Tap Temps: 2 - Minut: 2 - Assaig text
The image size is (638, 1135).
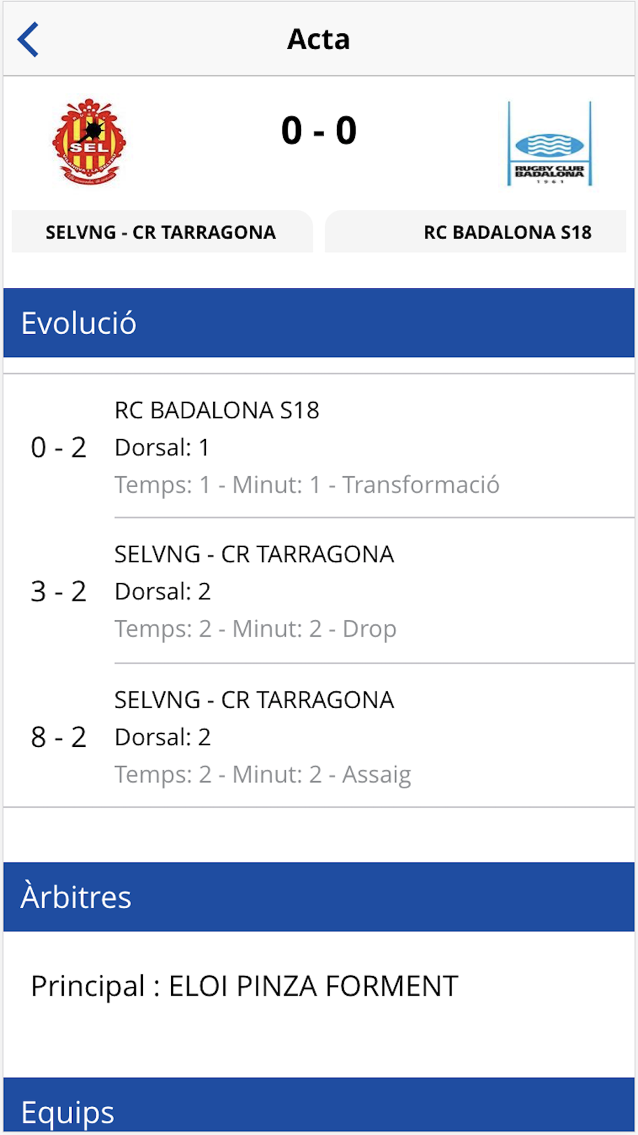pyautogui.click(x=263, y=775)
